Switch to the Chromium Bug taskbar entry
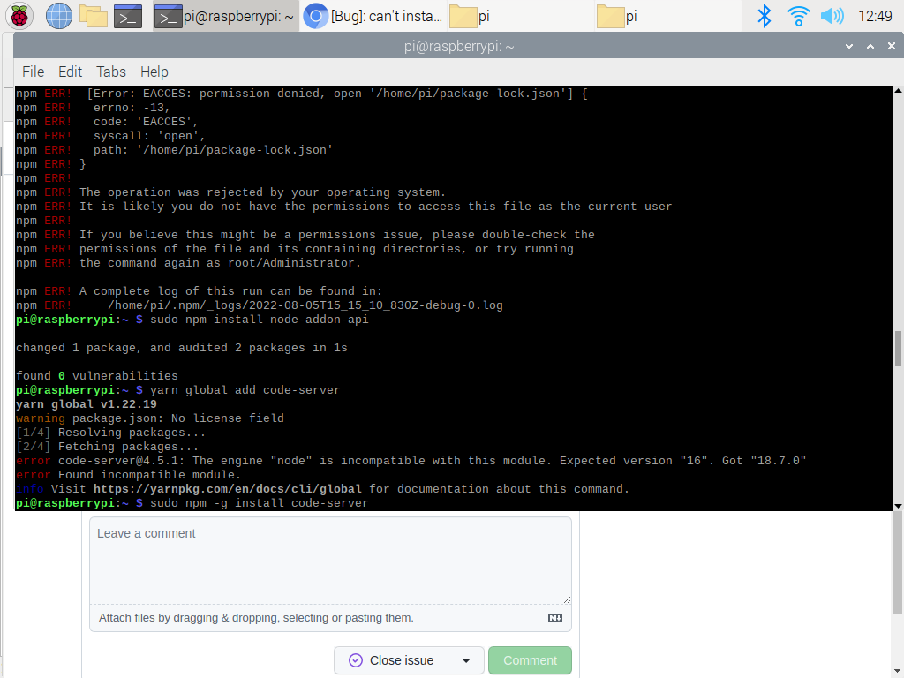904x678 pixels. coord(373,16)
